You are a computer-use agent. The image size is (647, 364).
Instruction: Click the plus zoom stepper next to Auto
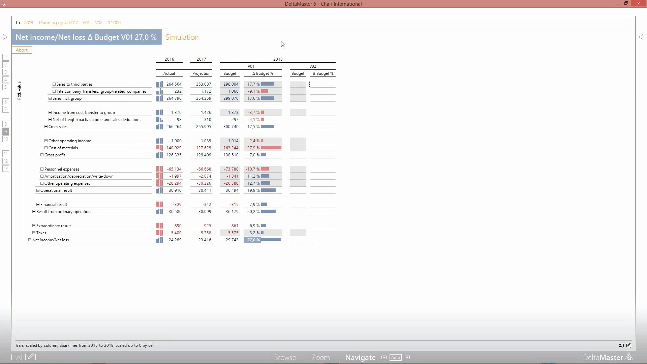point(407,358)
